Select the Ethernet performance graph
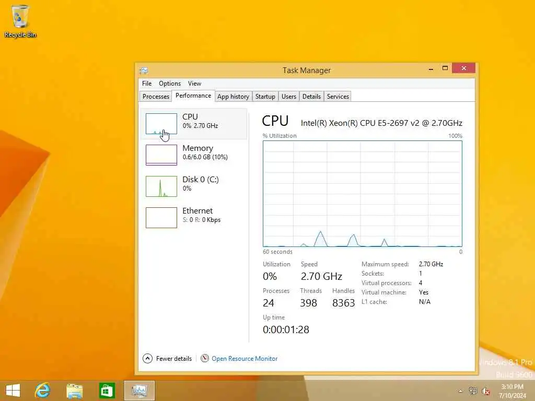The height and width of the screenshot is (401, 535). tap(193, 218)
